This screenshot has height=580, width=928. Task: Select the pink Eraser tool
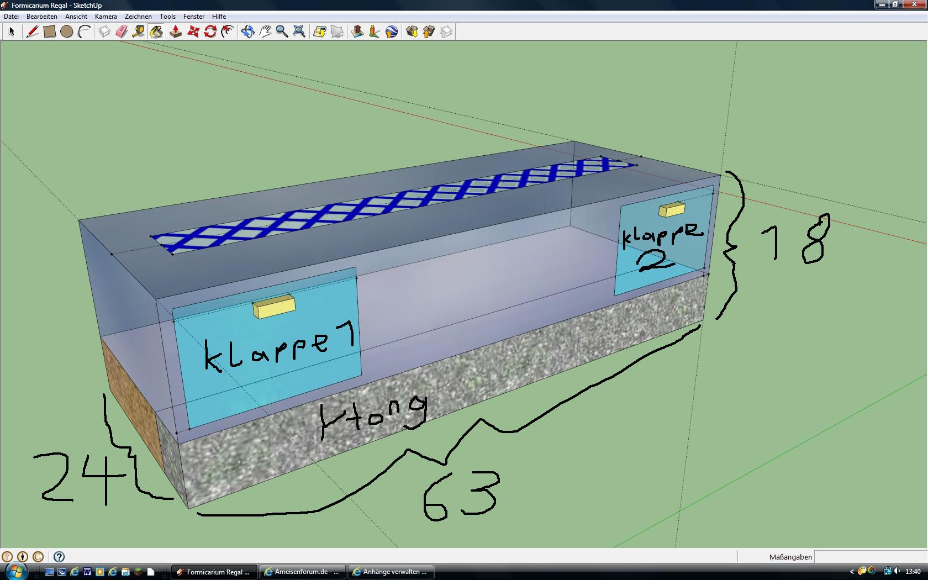click(x=122, y=31)
